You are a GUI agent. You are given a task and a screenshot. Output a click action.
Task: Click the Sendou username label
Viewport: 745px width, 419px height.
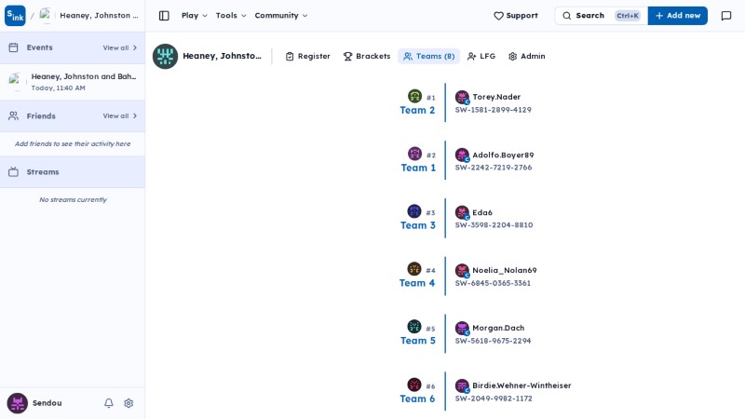47,403
